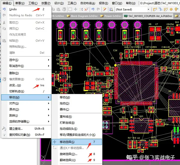The width and height of the screenshot is (180, 165).
Task: Expand the 取消选中(E) submenu
Action: click(26, 66)
